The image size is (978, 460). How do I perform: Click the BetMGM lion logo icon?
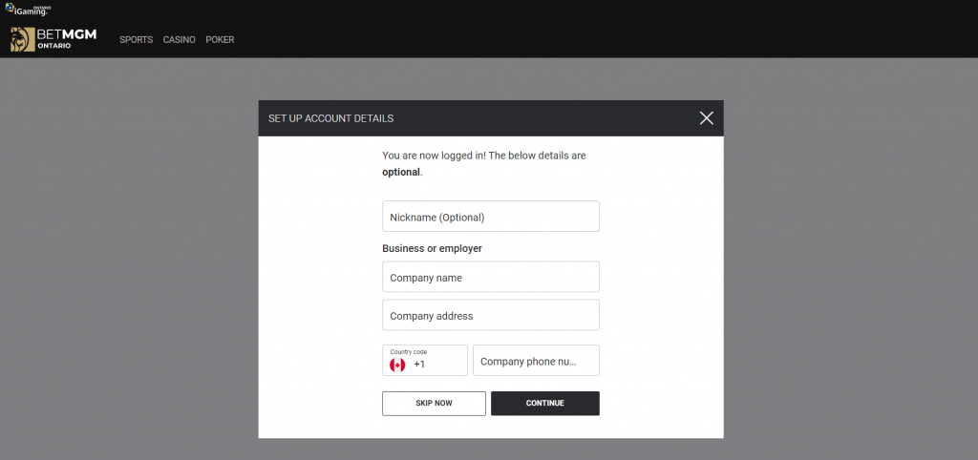click(23, 39)
